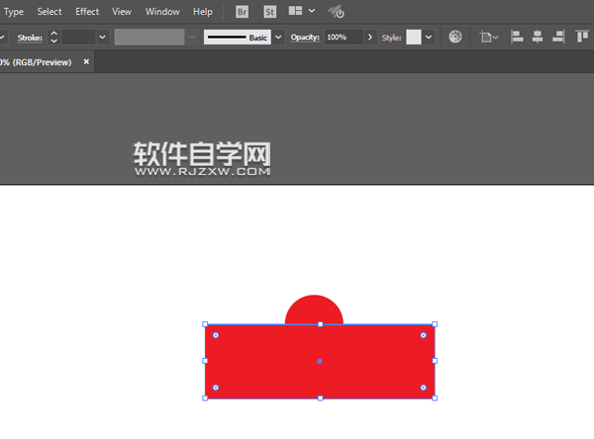This screenshot has height=439, width=594.
Task: Click Horizontal Align Left icon
Action: coord(517,37)
